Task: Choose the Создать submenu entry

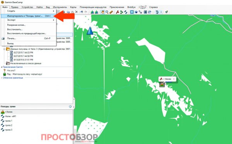Action: click(29, 11)
